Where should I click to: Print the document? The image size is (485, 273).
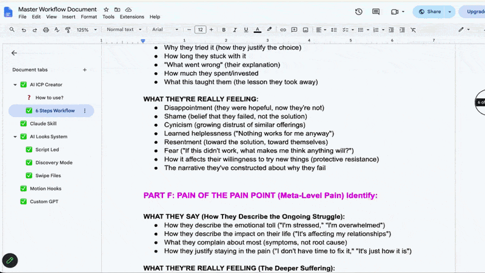[46, 30]
